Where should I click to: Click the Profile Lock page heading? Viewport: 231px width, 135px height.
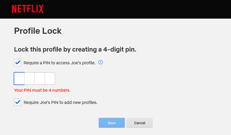(38, 31)
